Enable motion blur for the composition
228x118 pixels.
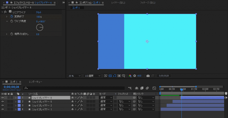coord(147,88)
